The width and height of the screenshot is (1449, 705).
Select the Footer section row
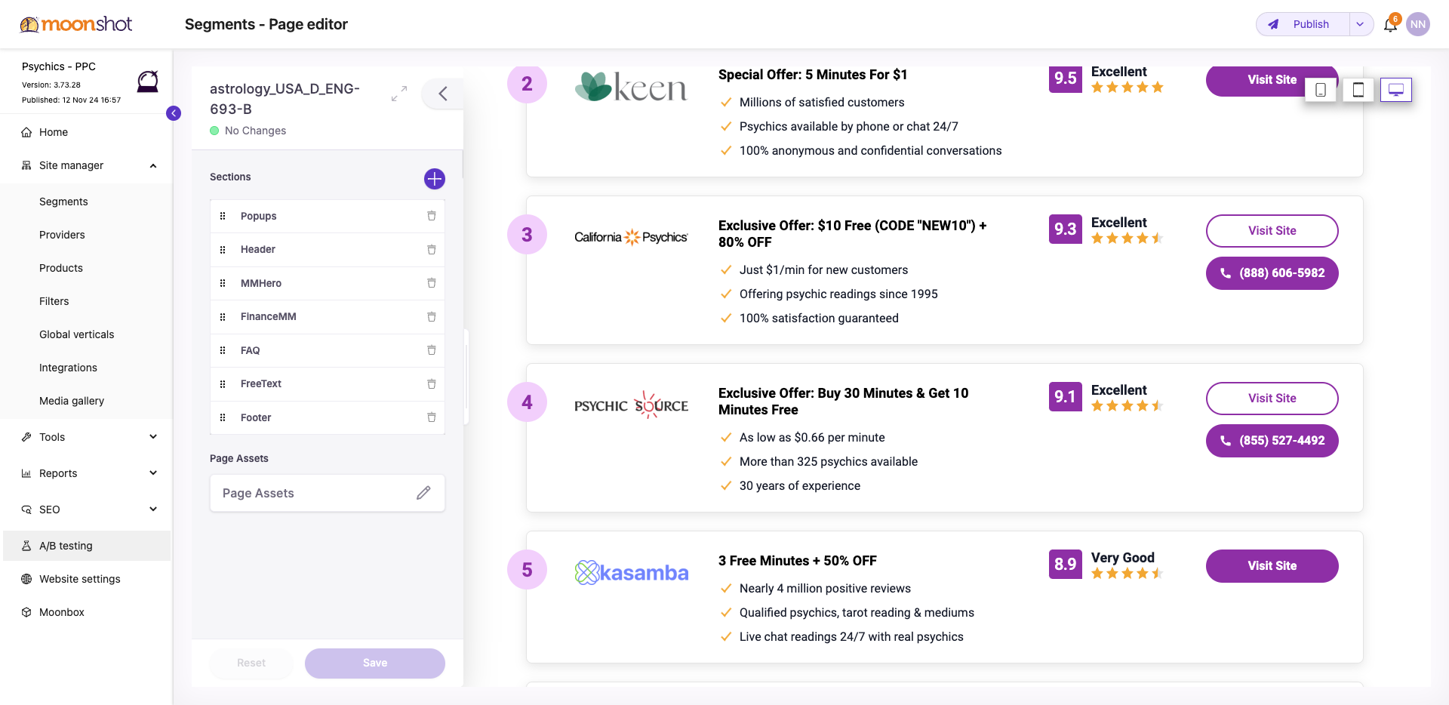[x=328, y=417]
